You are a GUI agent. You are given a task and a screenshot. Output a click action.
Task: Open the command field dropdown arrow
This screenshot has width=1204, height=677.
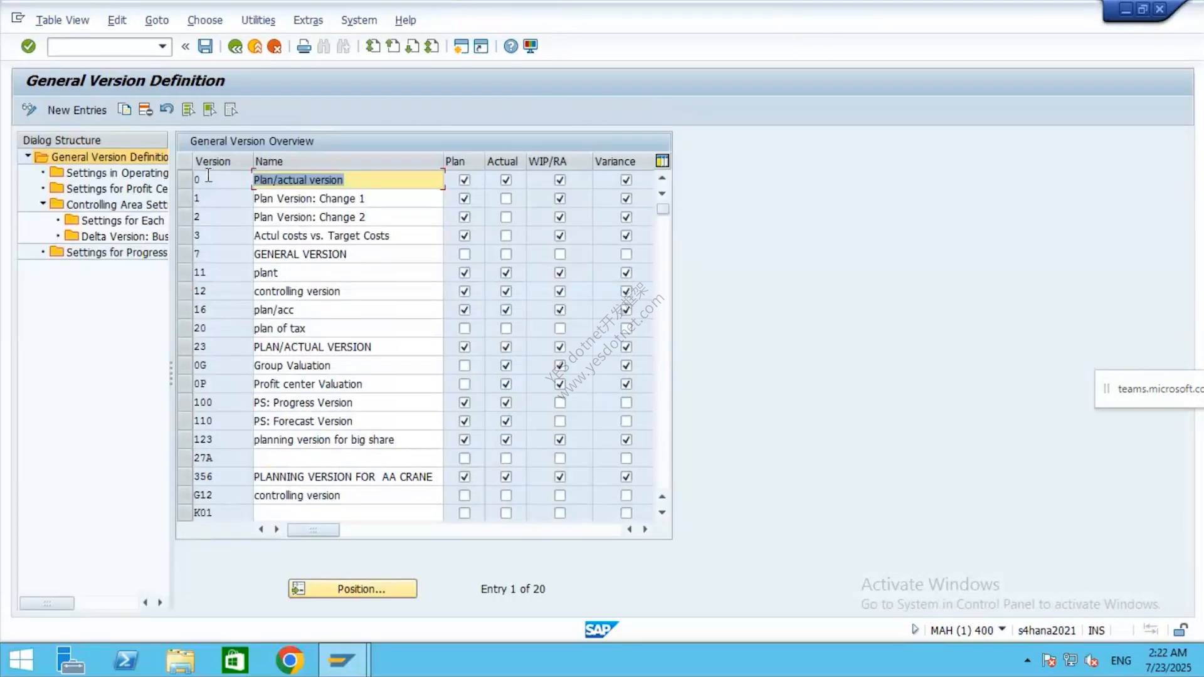162,46
